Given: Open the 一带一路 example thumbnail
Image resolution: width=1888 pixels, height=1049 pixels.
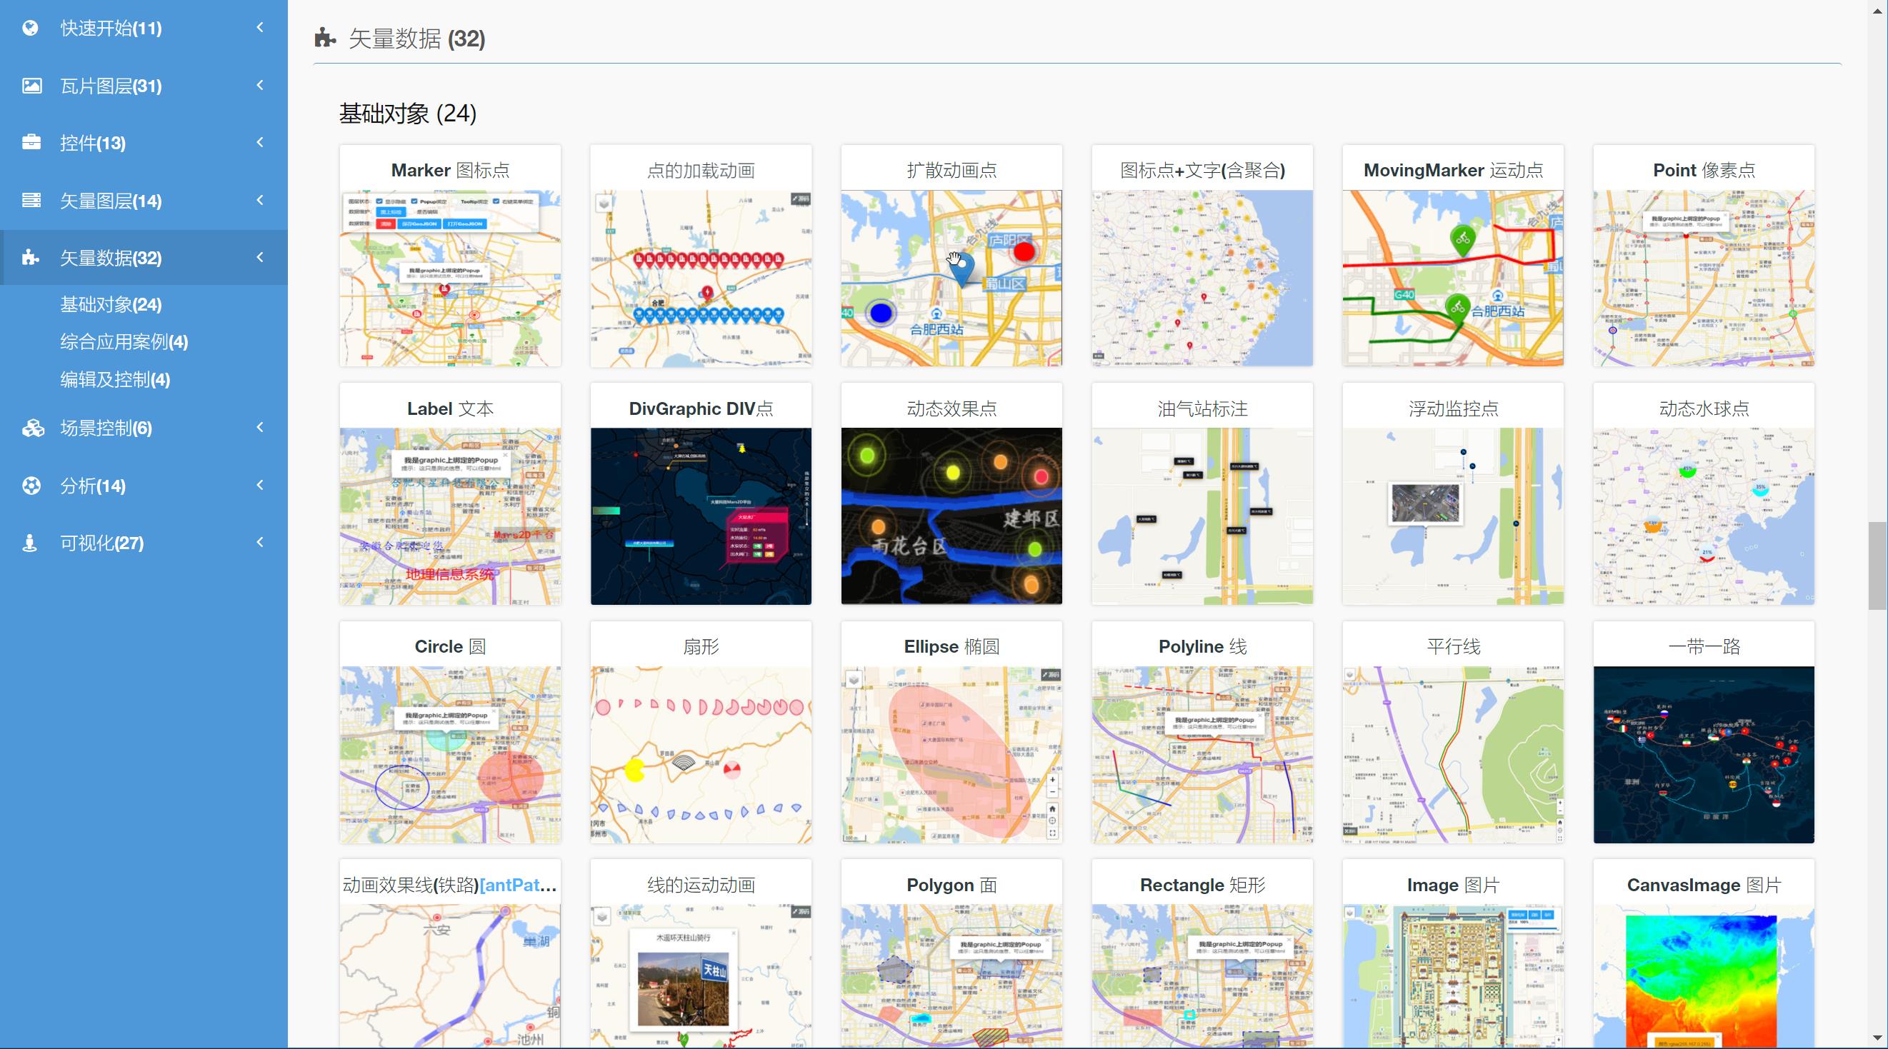Looking at the screenshot, I should 1703,754.
